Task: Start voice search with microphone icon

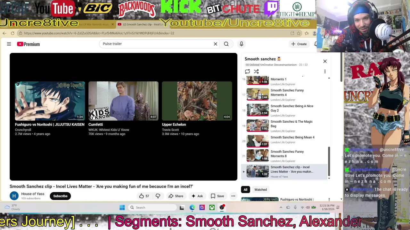Action: pyautogui.click(x=242, y=44)
